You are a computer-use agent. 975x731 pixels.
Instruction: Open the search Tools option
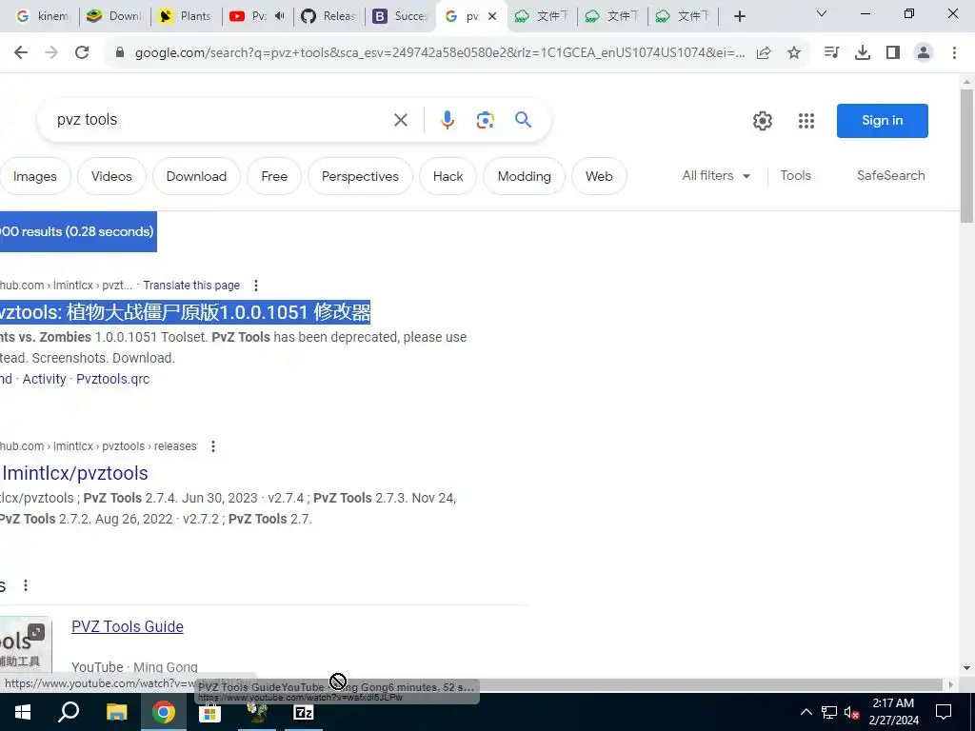[x=795, y=176]
